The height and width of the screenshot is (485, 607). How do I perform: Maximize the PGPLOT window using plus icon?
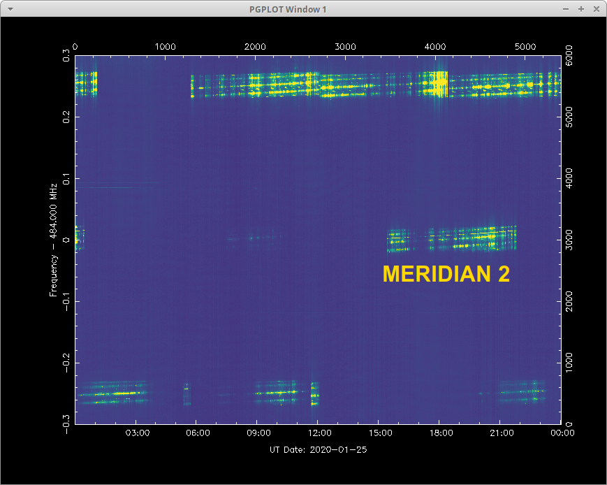[581, 9]
